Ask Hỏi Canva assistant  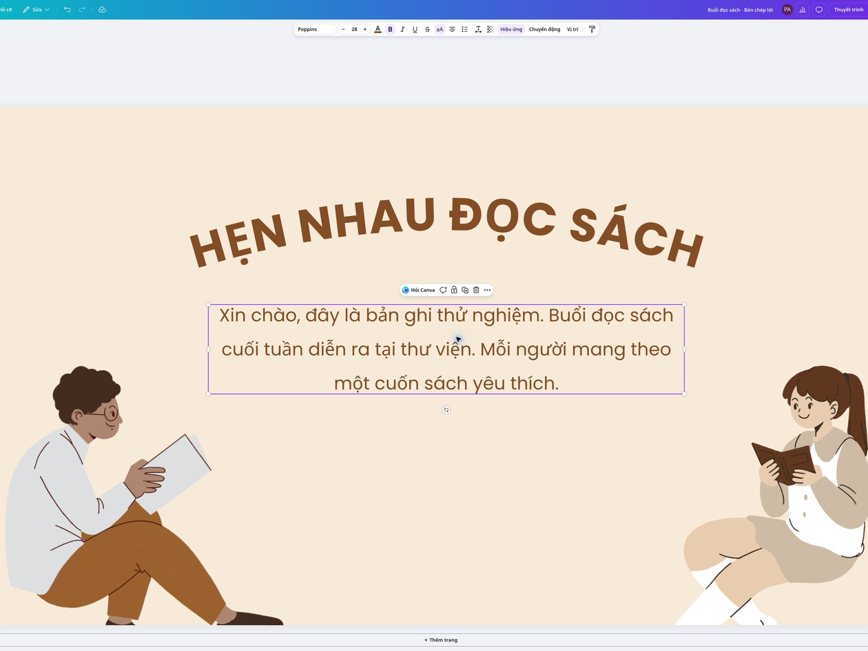pos(418,290)
